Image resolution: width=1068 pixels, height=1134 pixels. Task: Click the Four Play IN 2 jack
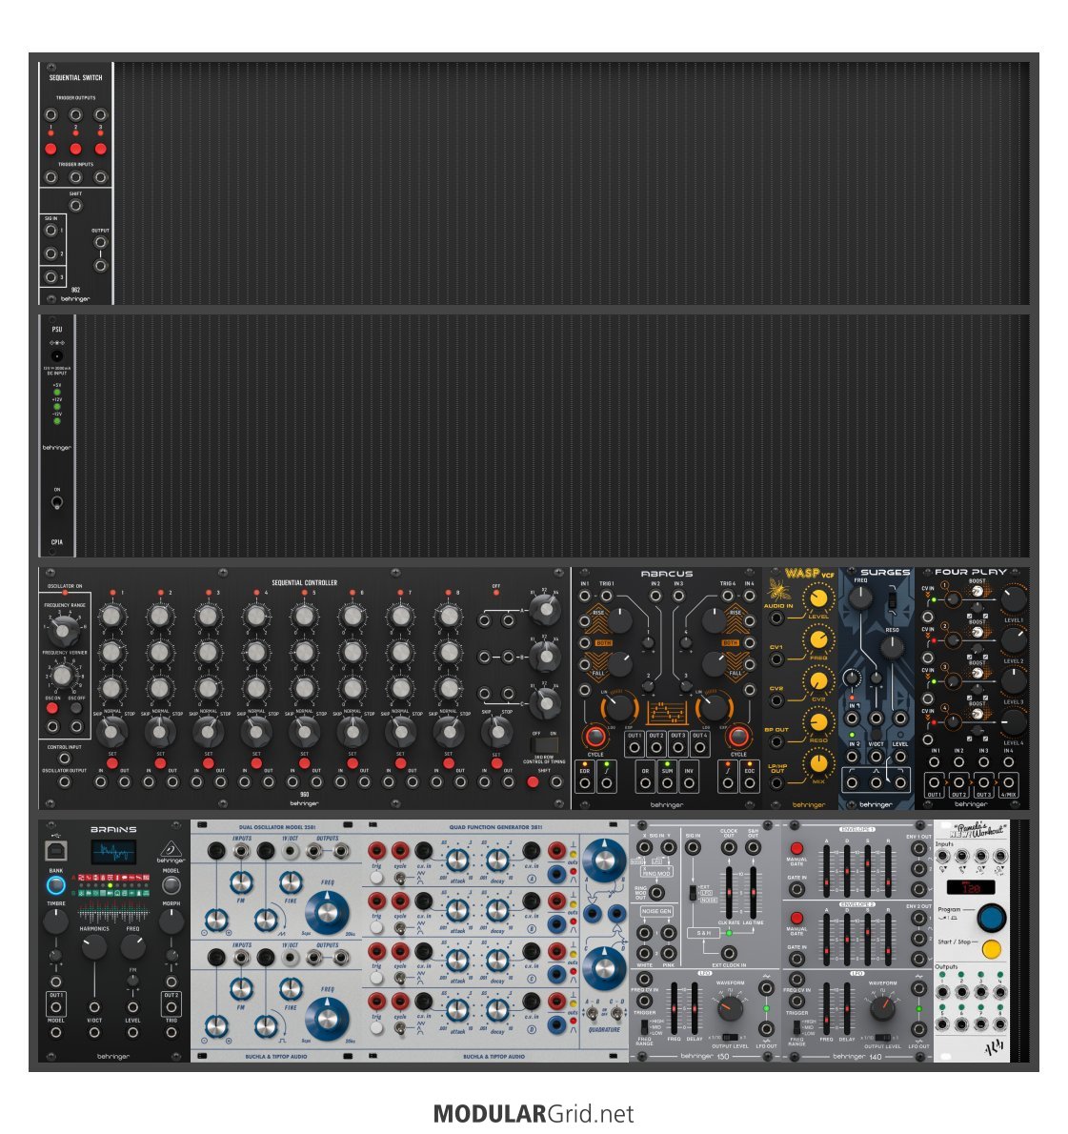point(958,761)
